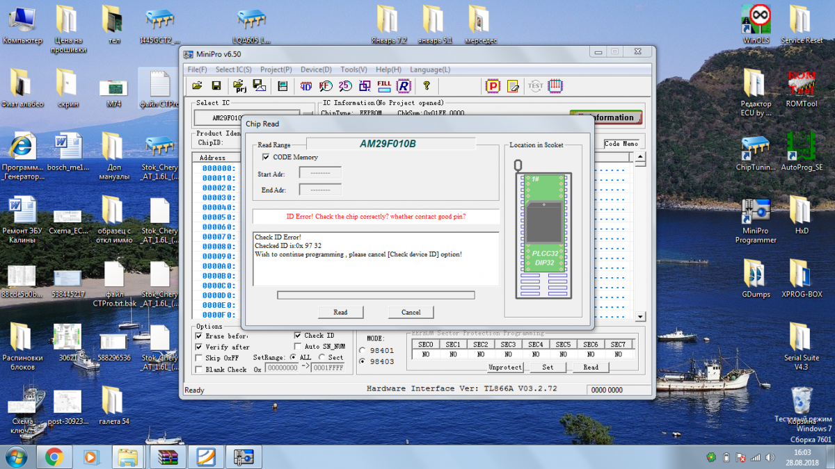Open Windows Explorer from the taskbar
Screen dimensions: 835x469
tap(129, 457)
